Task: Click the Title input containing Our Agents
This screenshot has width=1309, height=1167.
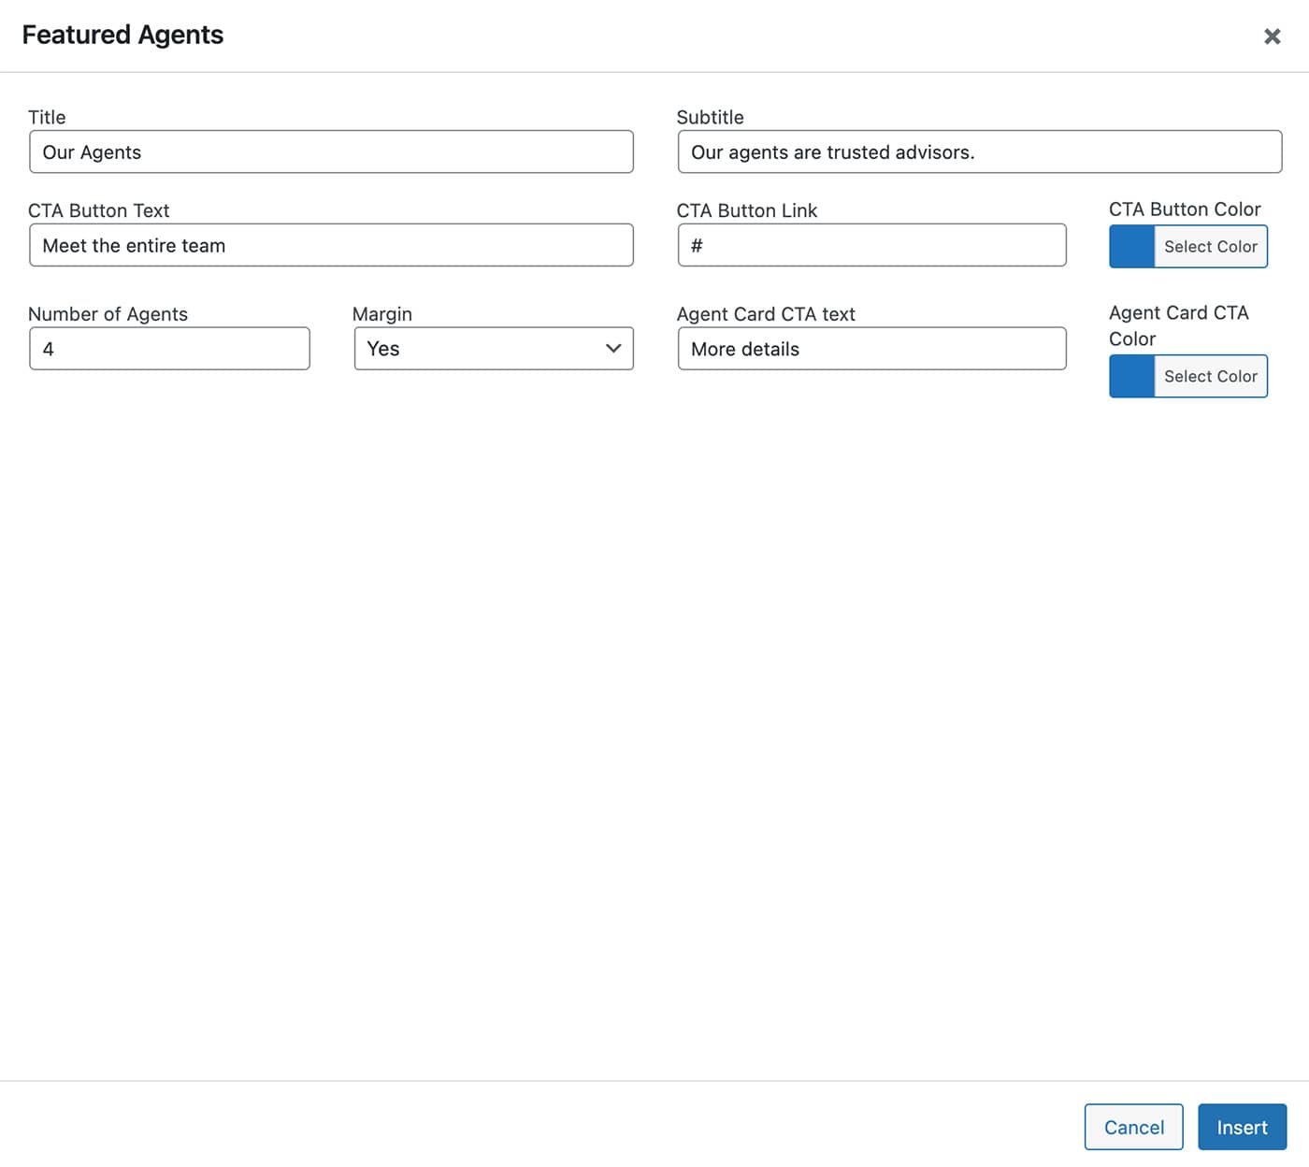Action: (331, 151)
